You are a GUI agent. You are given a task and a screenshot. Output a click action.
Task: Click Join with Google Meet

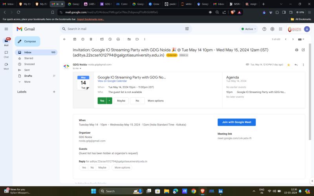point(237,122)
